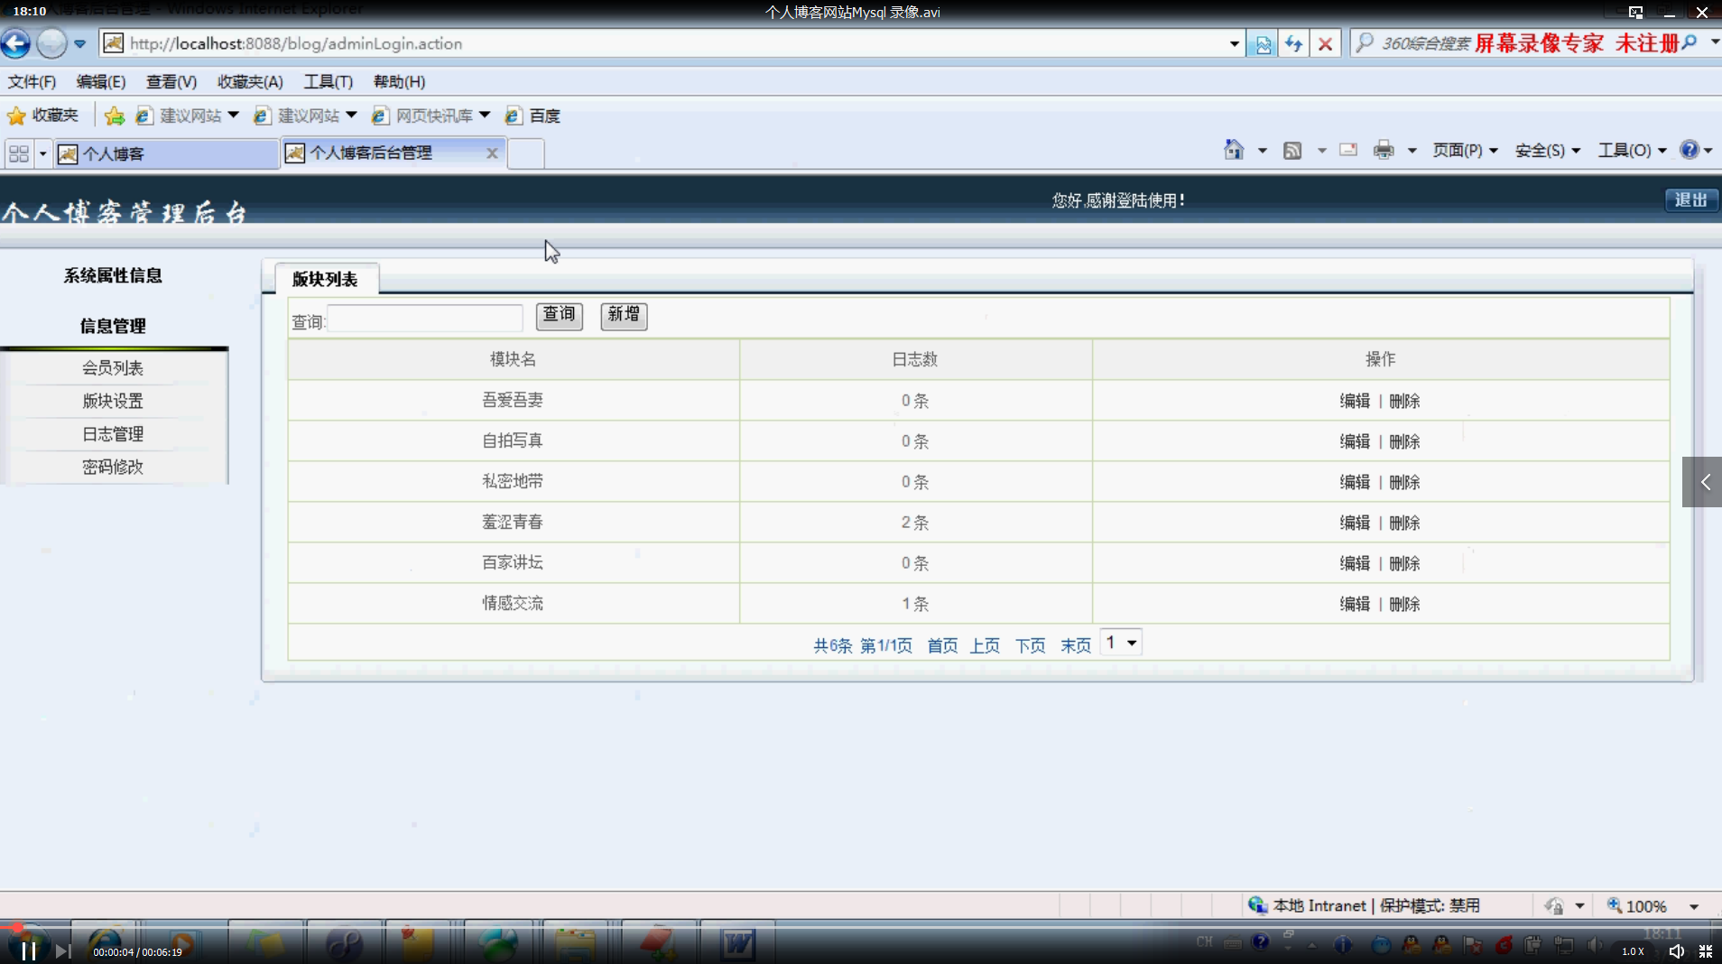Screen dimensions: 1722x964
Task: Click the pause playback button
Action: pos(29,950)
